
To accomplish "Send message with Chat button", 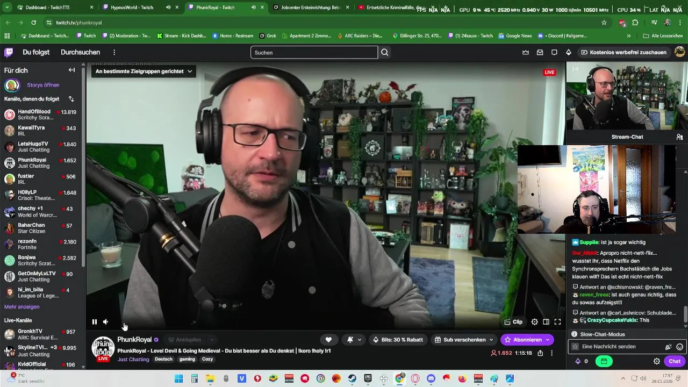I will [x=675, y=361].
